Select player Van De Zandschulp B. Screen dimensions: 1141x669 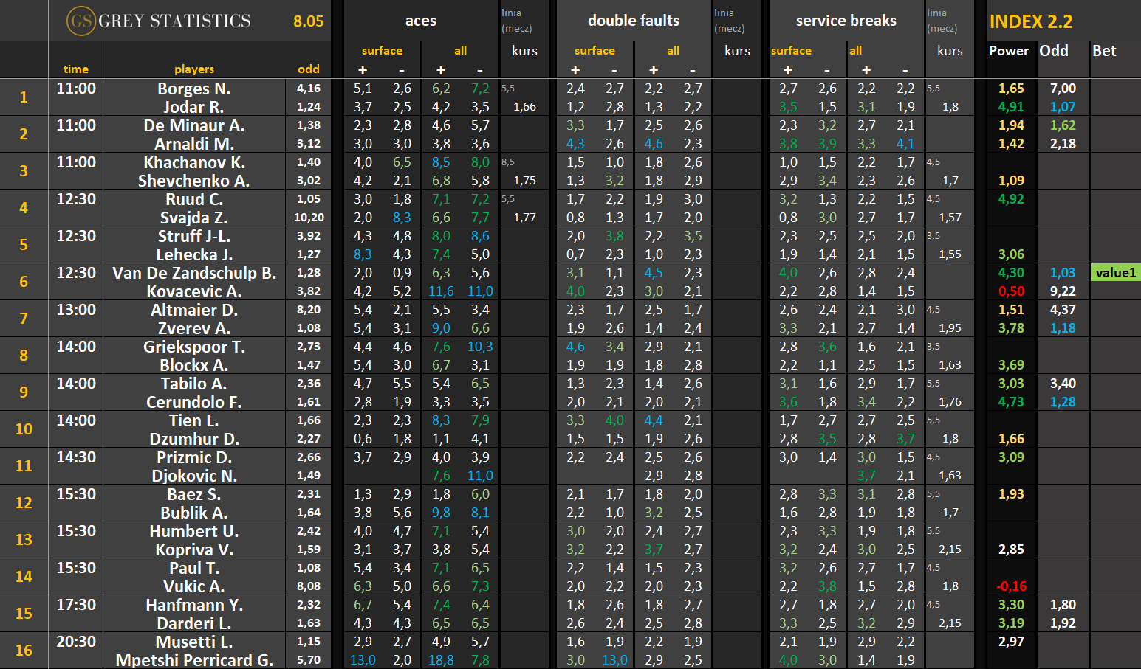click(194, 273)
